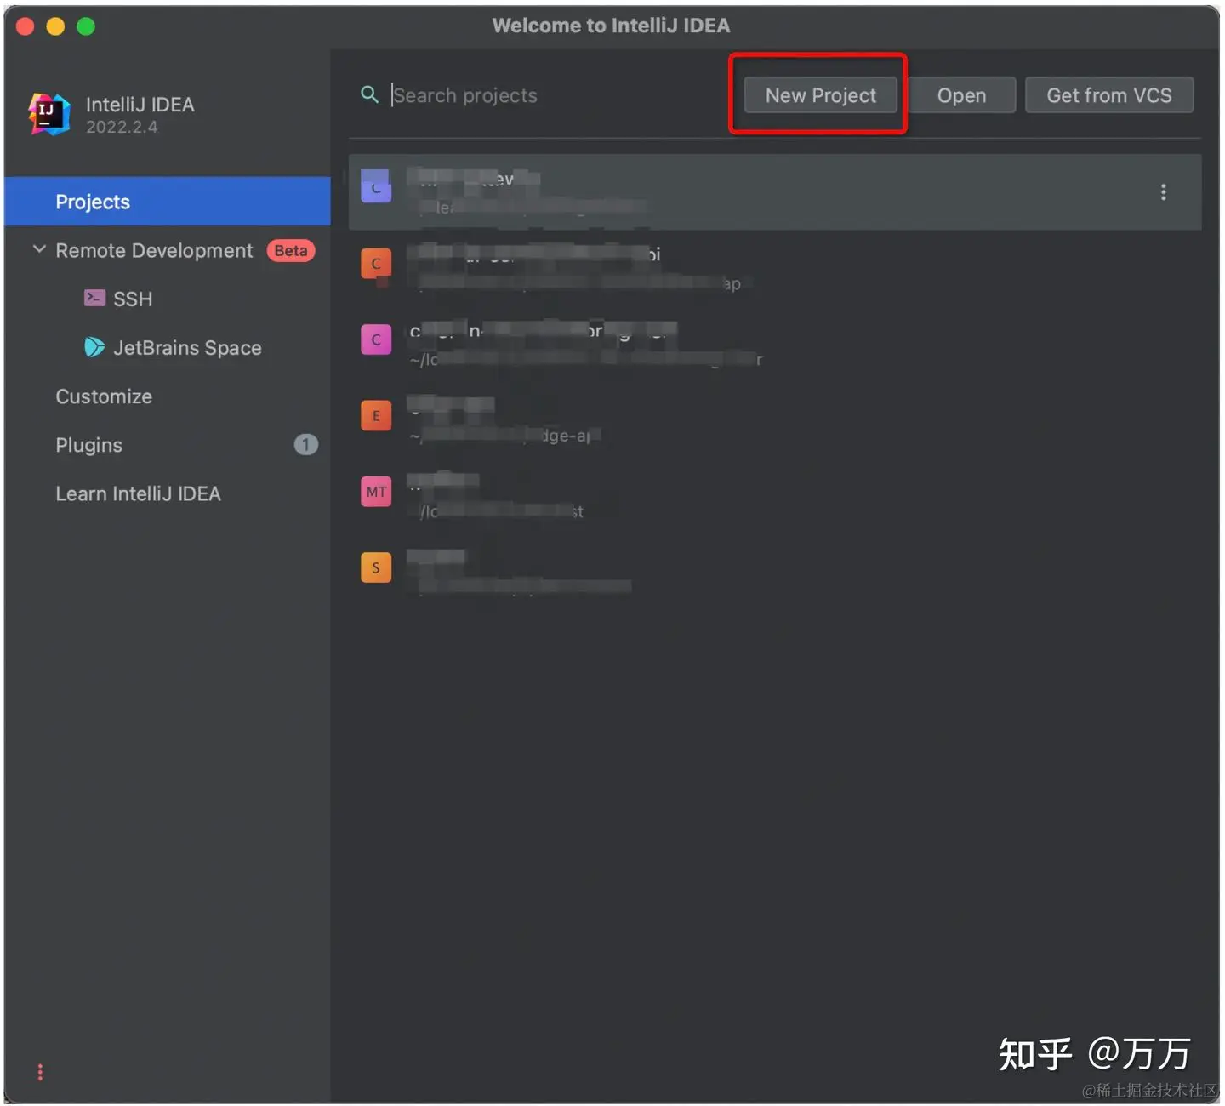Click the SSH terminal icon
The image size is (1225, 1106).
pos(94,298)
